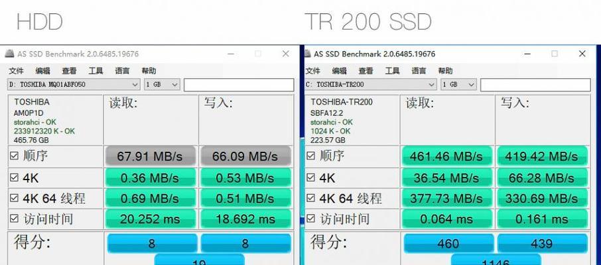Click the 0.53 MB/s 4K write result
Screen dimensions: 601x265
[x=245, y=178]
